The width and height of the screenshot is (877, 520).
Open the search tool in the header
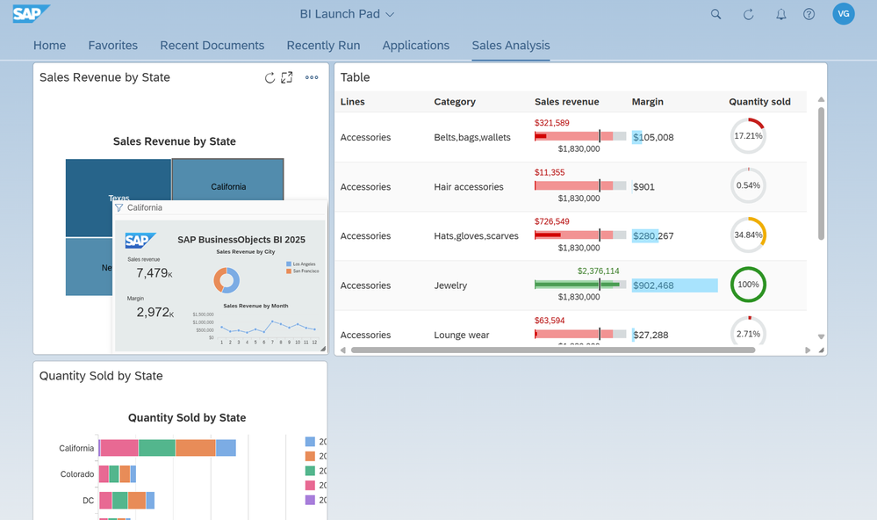coord(715,14)
